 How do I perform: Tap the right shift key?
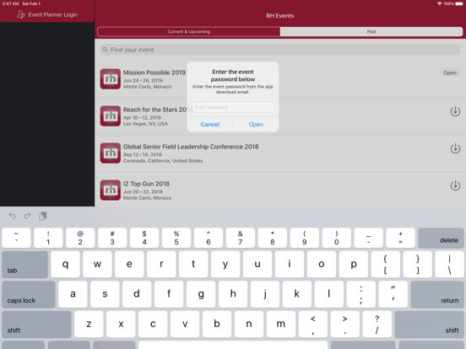pos(429,325)
